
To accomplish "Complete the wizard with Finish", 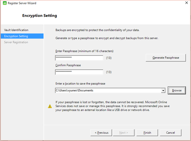I will click(148, 132).
